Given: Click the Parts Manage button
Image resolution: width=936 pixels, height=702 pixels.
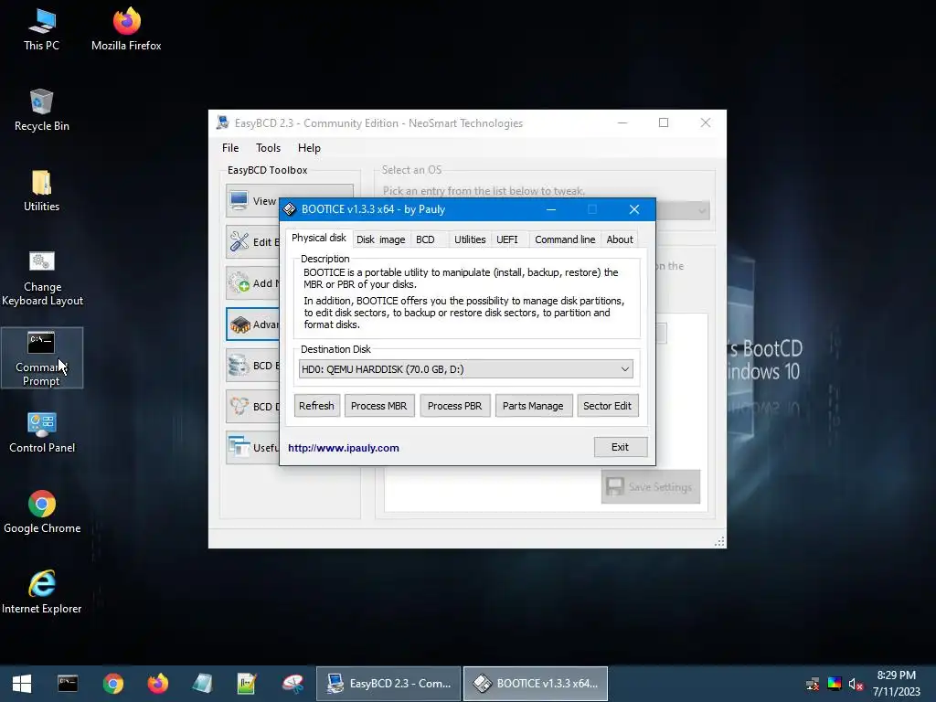Looking at the screenshot, I should (533, 406).
